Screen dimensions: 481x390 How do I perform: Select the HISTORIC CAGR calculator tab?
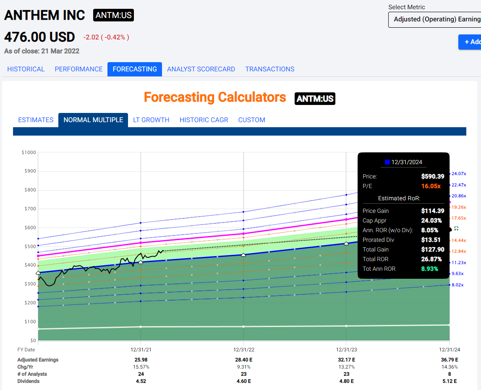coord(204,120)
